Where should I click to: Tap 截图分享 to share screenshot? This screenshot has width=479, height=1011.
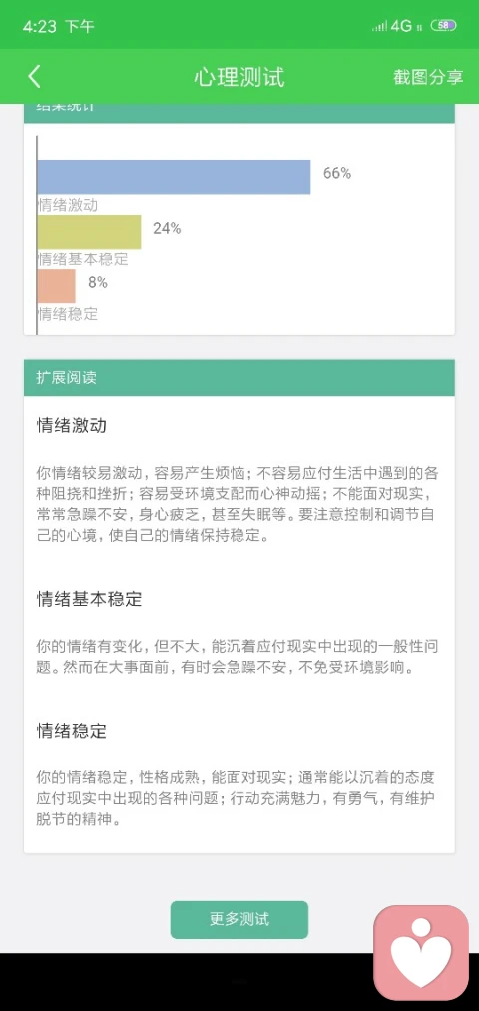(428, 77)
